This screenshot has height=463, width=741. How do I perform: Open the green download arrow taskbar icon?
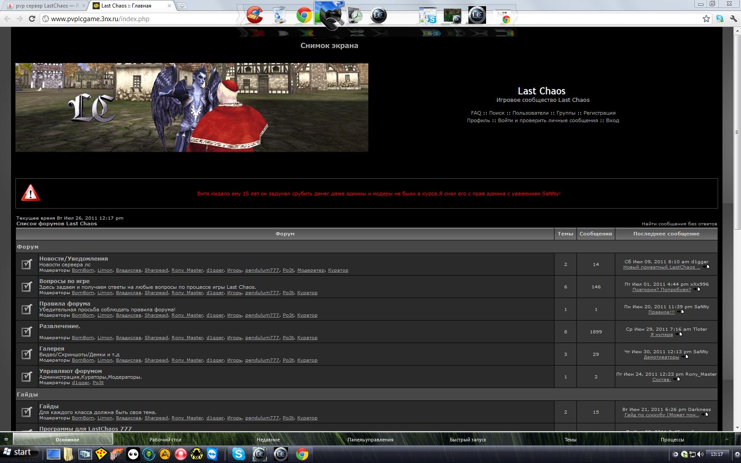[x=149, y=454]
